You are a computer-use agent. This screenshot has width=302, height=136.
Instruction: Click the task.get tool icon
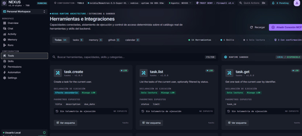229,73
